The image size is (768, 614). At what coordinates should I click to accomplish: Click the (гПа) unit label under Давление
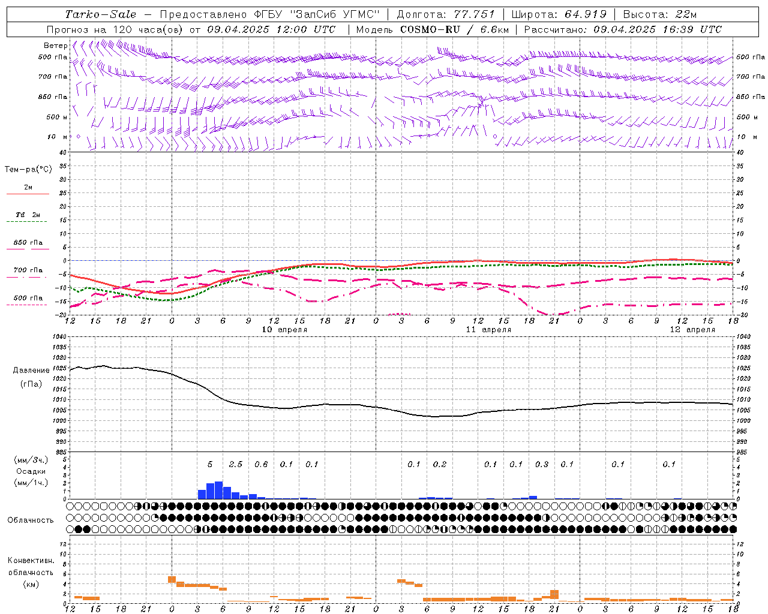click(31, 384)
